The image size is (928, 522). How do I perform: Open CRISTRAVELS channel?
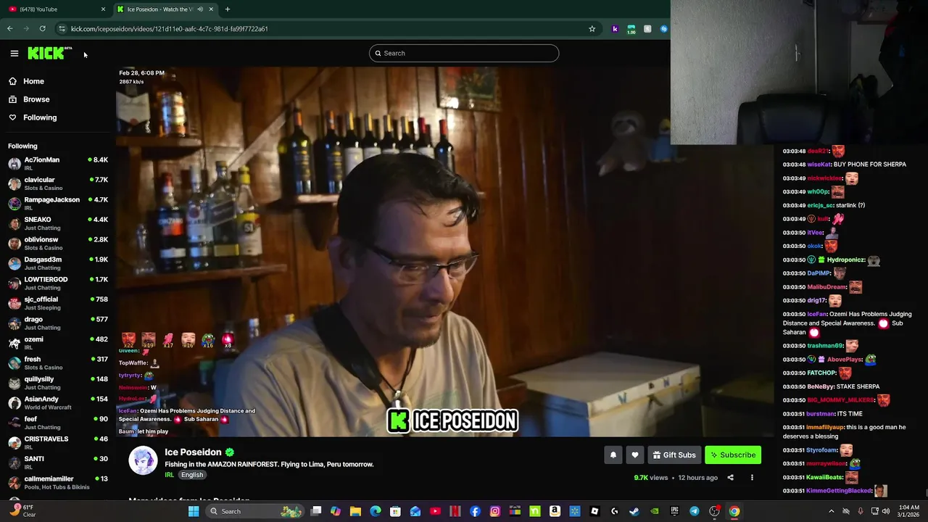(x=58, y=442)
